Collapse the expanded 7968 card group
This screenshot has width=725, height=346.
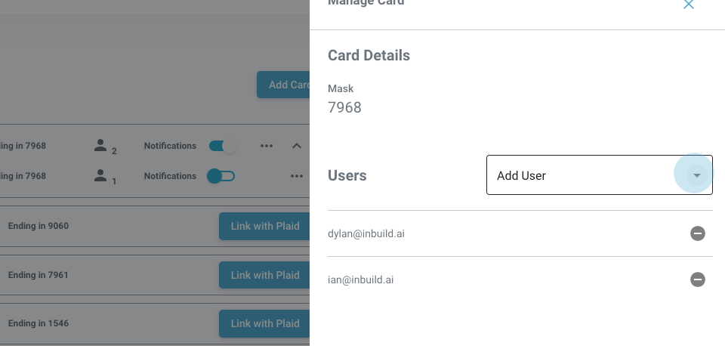[x=297, y=146]
